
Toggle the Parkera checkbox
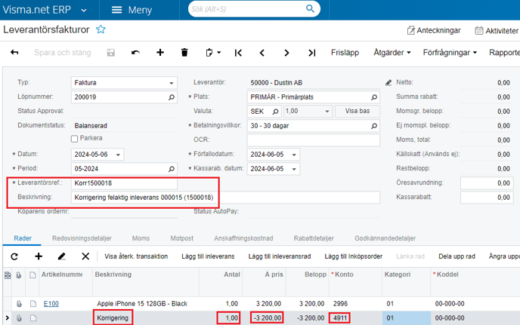click(74, 139)
